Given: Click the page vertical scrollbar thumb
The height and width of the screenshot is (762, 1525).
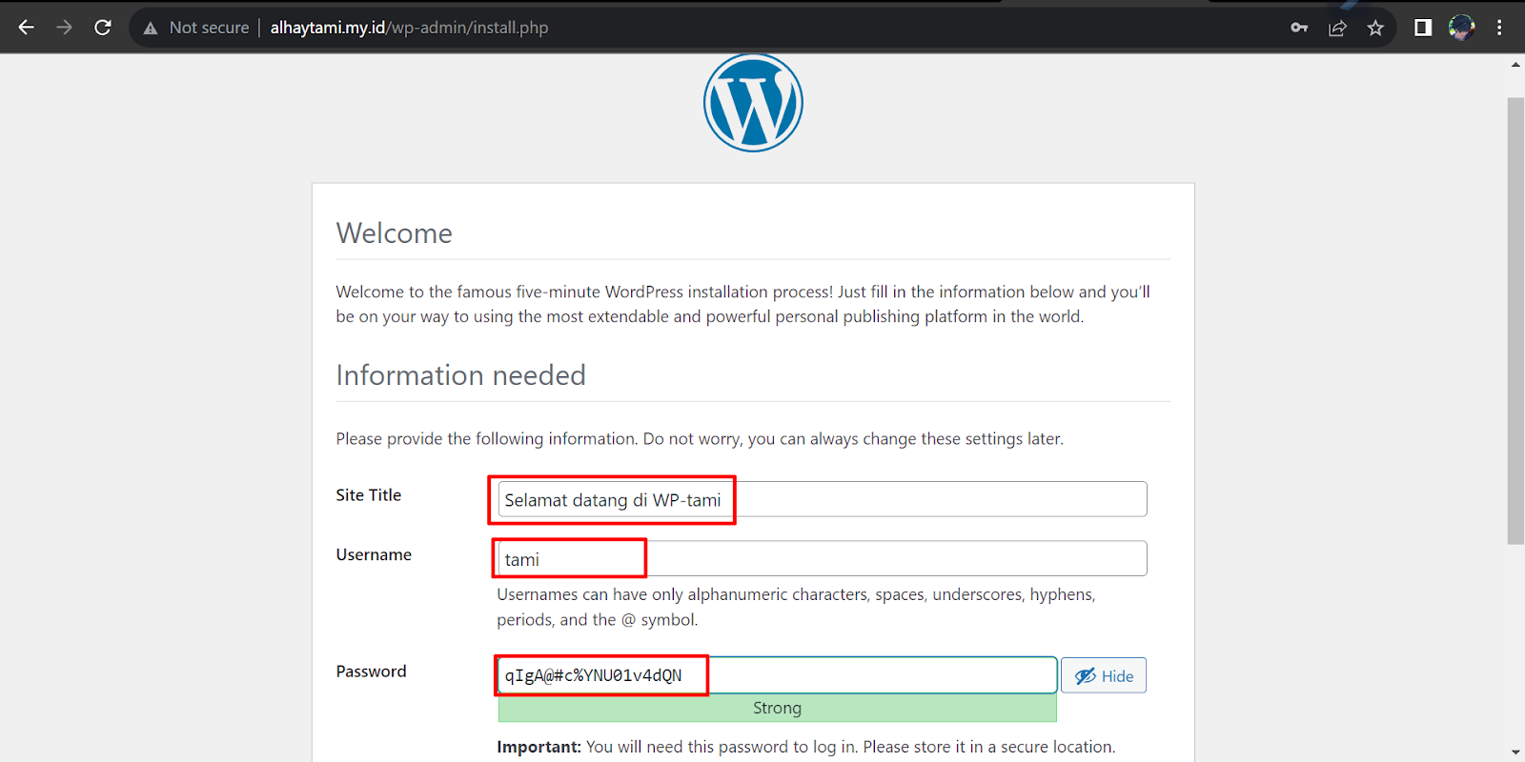Looking at the screenshot, I should click(x=1515, y=320).
